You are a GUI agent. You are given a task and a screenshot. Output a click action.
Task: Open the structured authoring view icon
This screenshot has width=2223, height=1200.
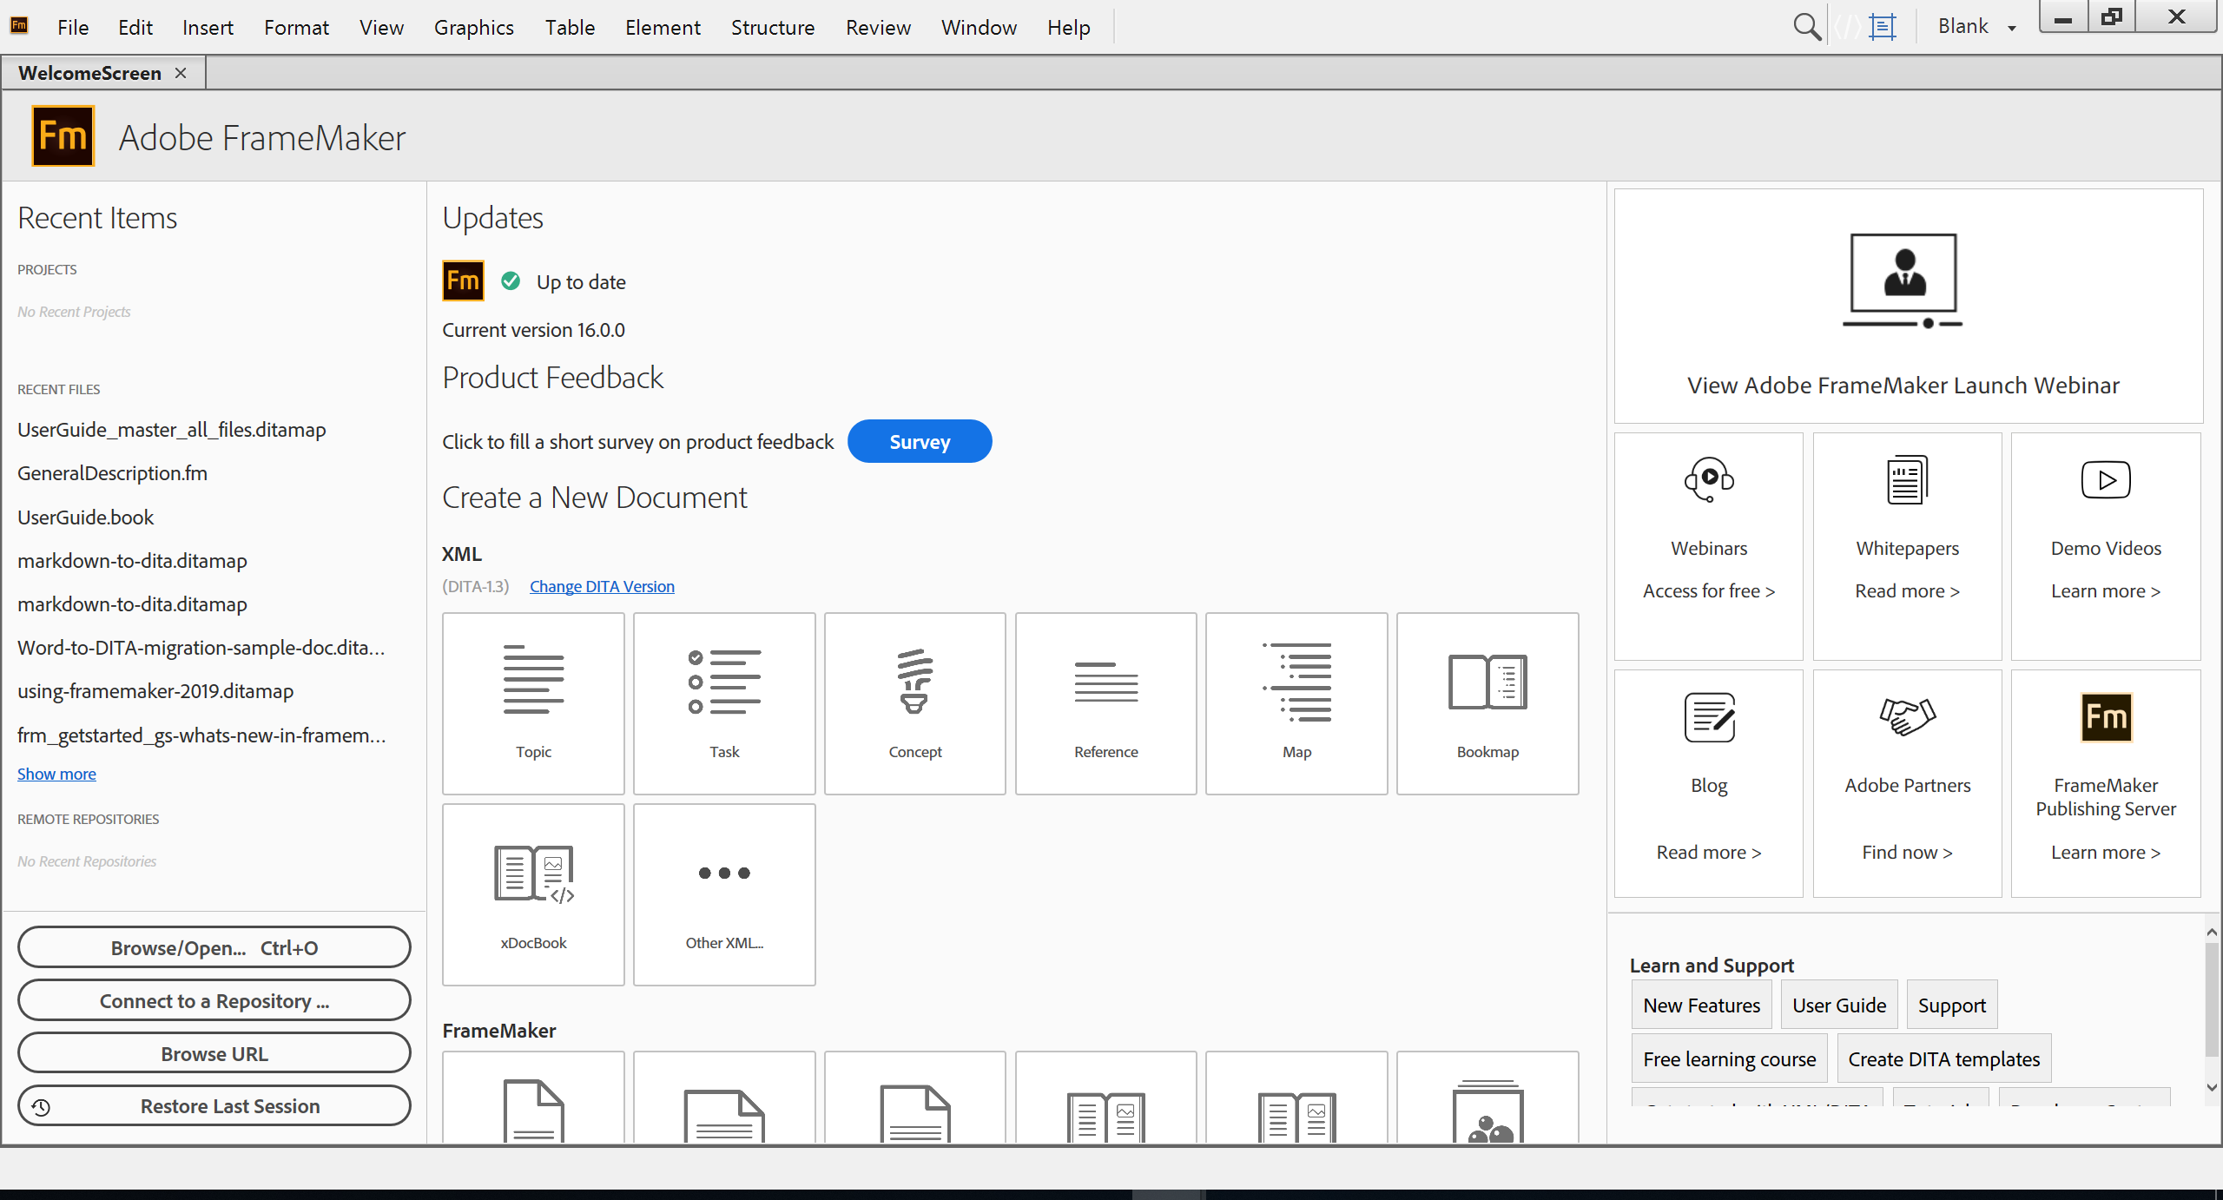[1882, 26]
